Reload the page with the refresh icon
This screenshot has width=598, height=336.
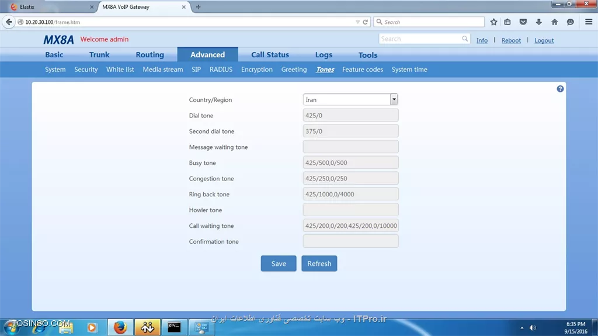(x=366, y=22)
